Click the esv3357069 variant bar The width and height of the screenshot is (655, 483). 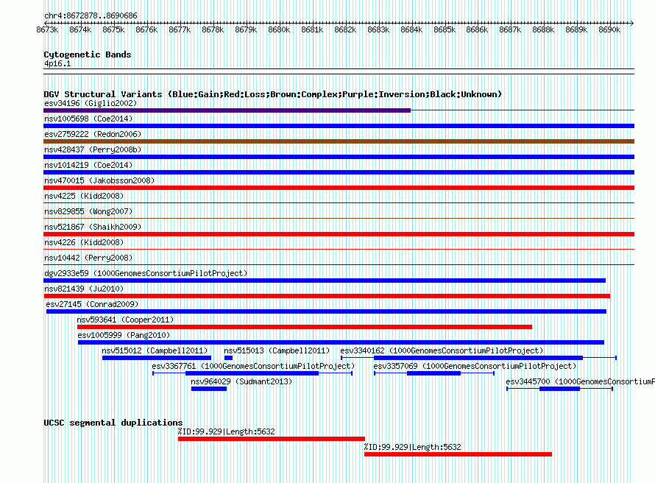pos(434,373)
